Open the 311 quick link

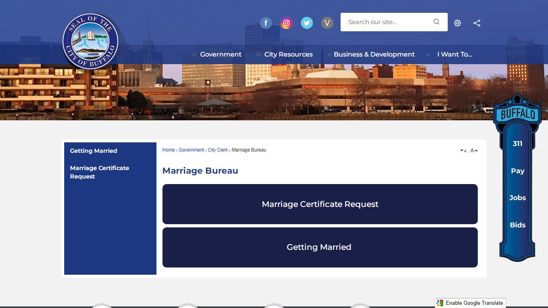click(518, 144)
